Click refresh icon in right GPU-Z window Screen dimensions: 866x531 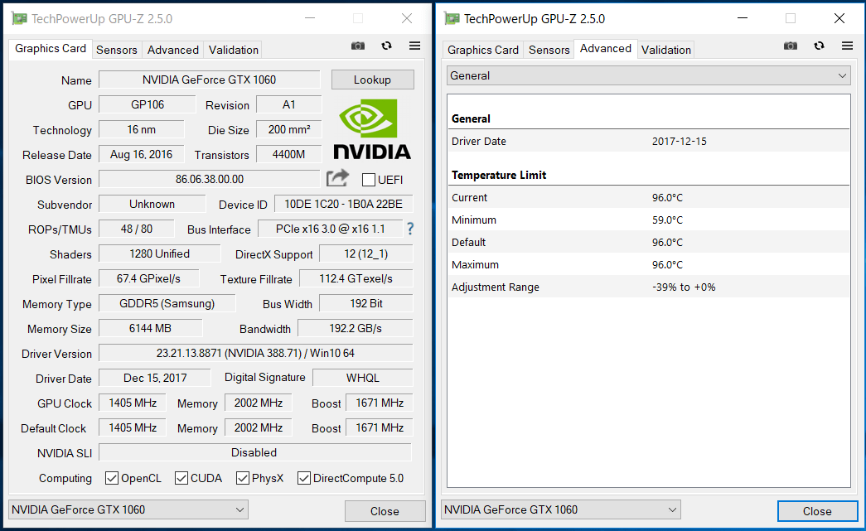(x=819, y=46)
